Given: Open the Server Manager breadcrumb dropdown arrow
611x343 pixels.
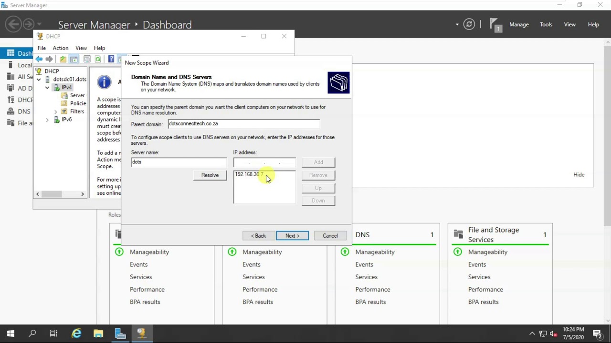Looking at the screenshot, I should [457, 24].
